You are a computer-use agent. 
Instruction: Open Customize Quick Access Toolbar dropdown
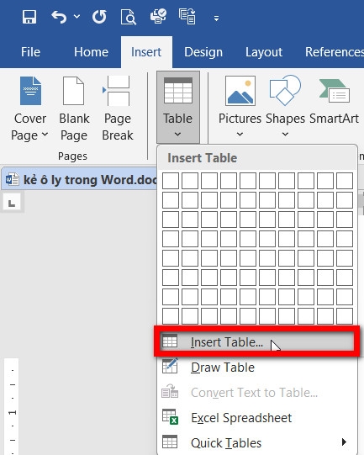(216, 19)
